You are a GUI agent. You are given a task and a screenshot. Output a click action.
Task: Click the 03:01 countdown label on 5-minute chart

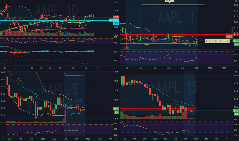(117, 112)
